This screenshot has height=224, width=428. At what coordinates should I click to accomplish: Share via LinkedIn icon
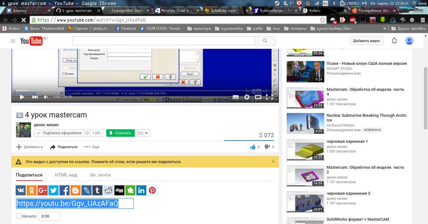(141, 190)
